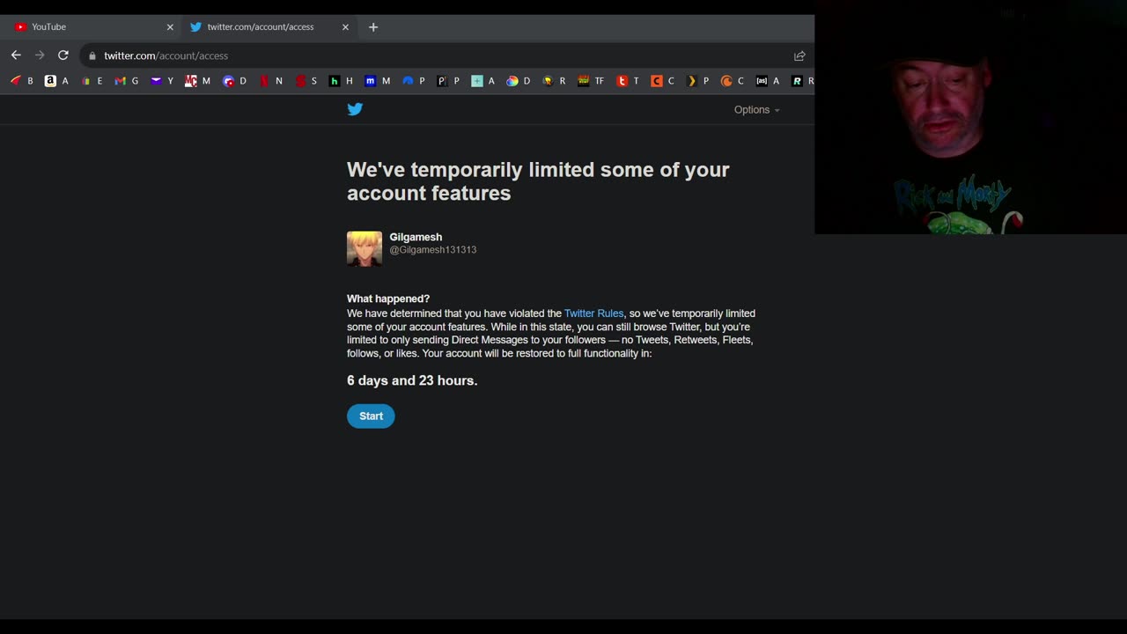Open the Discord bookmark 'D' with red badge
1127x634 pixels.
234,81
